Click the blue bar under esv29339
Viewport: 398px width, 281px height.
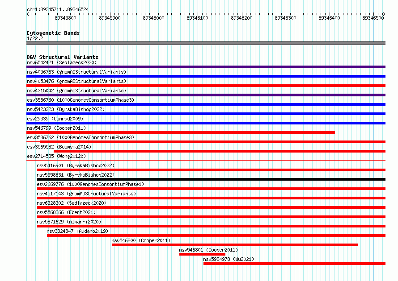pyautogui.click(x=206, y=123)
